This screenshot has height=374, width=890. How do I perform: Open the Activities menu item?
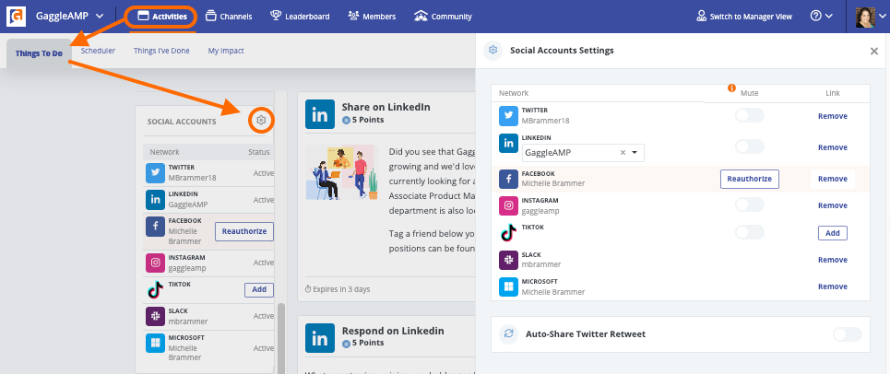[x=161, y=17]
